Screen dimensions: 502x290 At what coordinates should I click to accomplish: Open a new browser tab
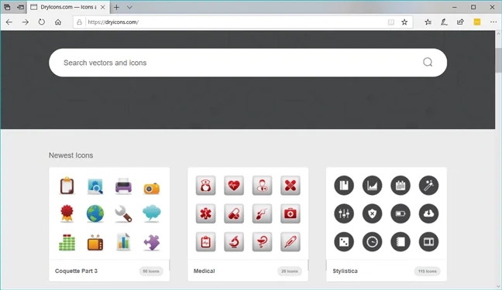pyautogui.click(x=116, y=7)
